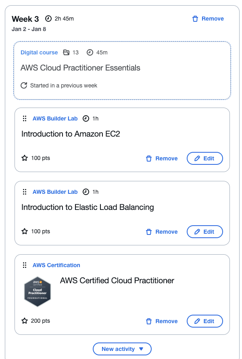Viewport: 242px width, 359px height.
Task: Click the folder icon in Digital course card
Action: click(x=66, y=52)
